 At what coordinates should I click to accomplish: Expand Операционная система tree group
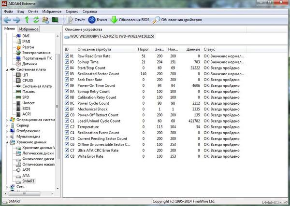pos(7,120)
